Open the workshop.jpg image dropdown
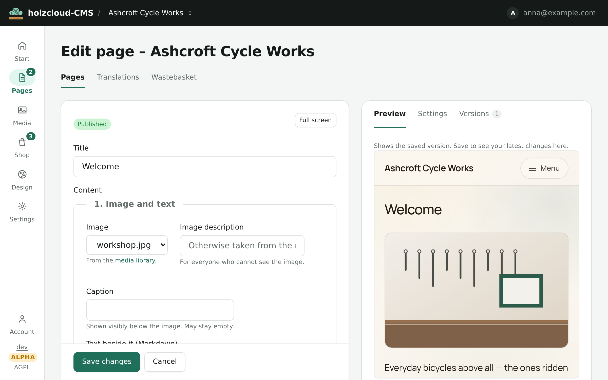This screenshot has height=380, width=608. [127, 245]
